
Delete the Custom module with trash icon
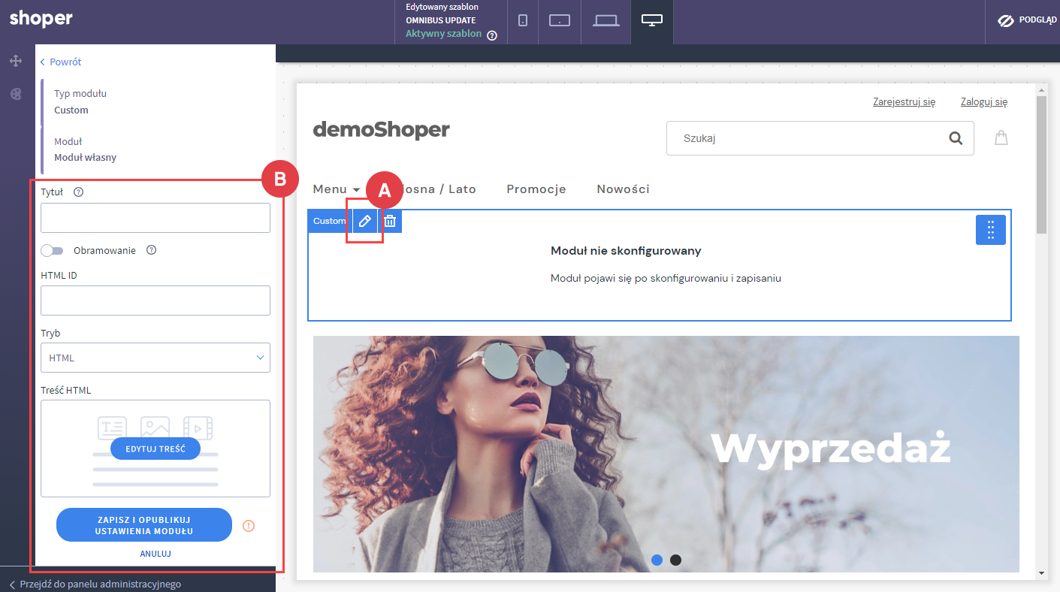390,221
